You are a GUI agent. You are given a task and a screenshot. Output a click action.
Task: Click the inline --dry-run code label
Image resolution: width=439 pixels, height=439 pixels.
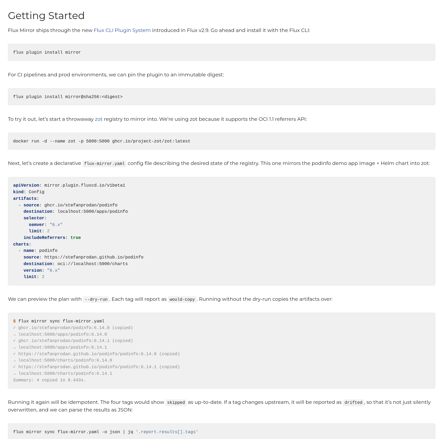click(96, 299)
